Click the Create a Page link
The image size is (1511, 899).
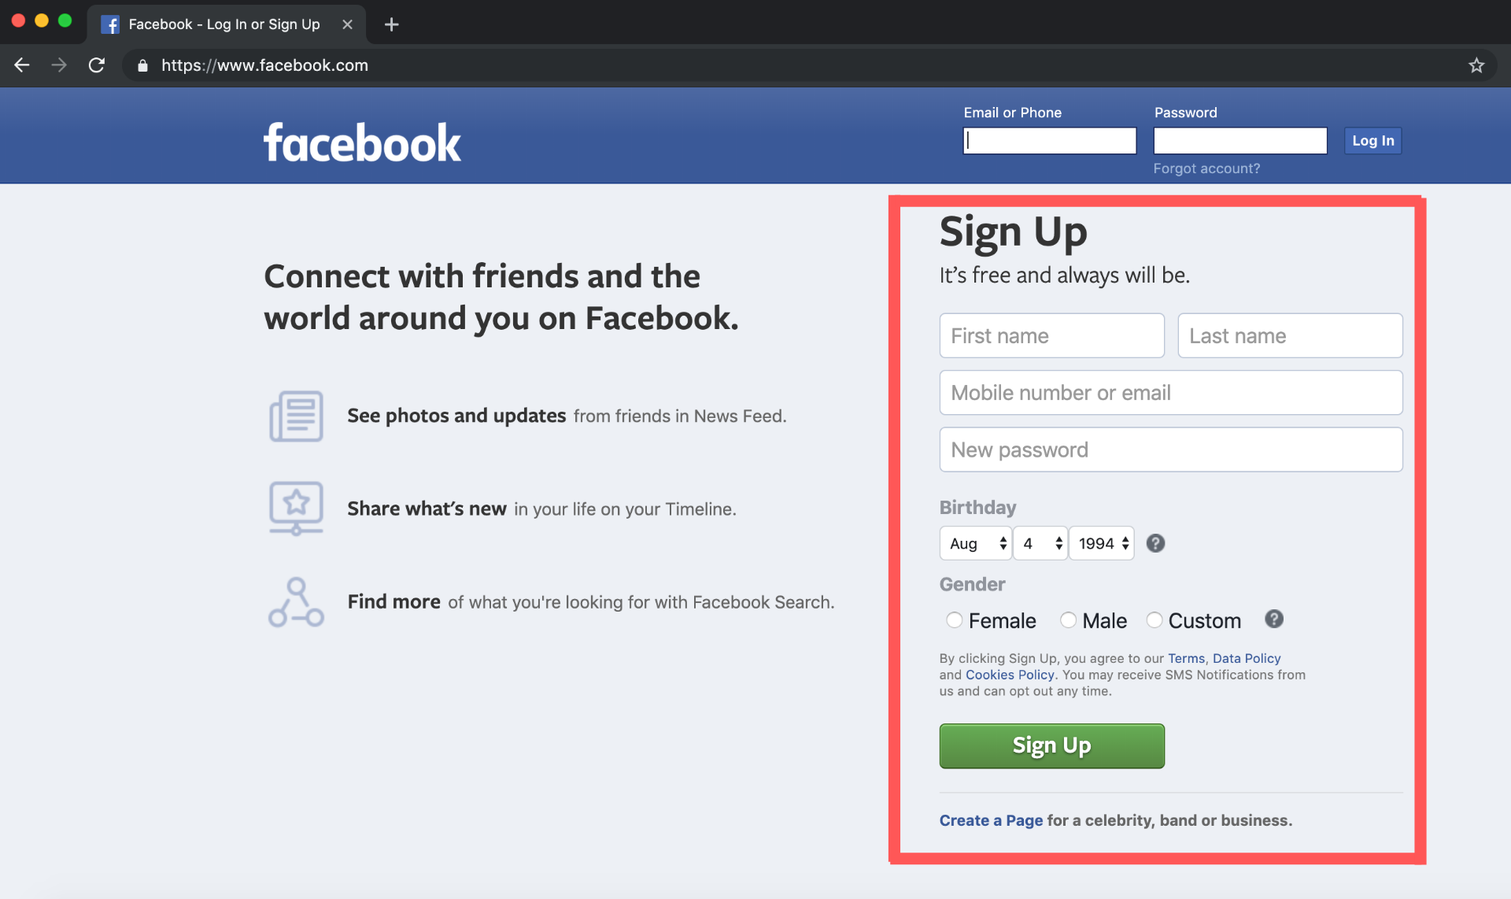(x=990, y=819)
